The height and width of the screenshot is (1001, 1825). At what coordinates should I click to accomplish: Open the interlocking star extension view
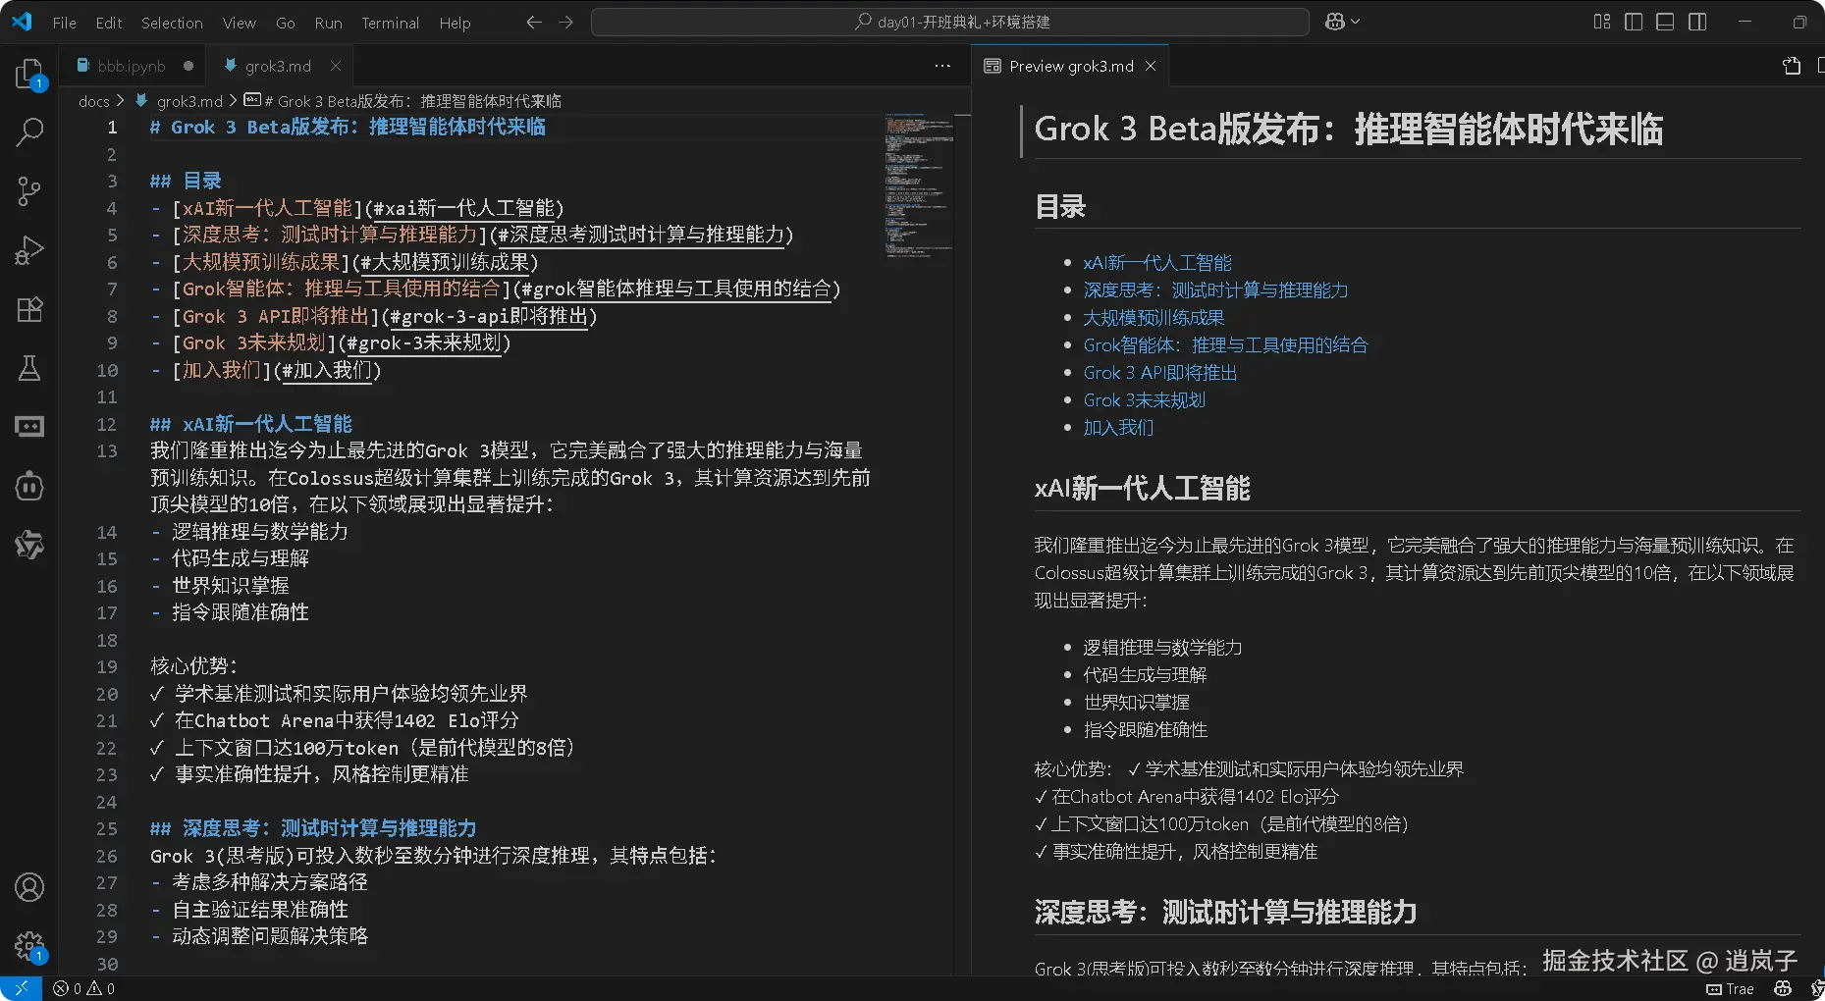29,545
